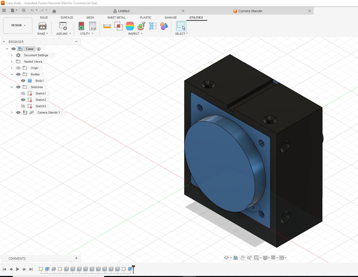
Task: Select the Zoom magnifier tool
Action: pyautogui.click(x=249, y=258)
